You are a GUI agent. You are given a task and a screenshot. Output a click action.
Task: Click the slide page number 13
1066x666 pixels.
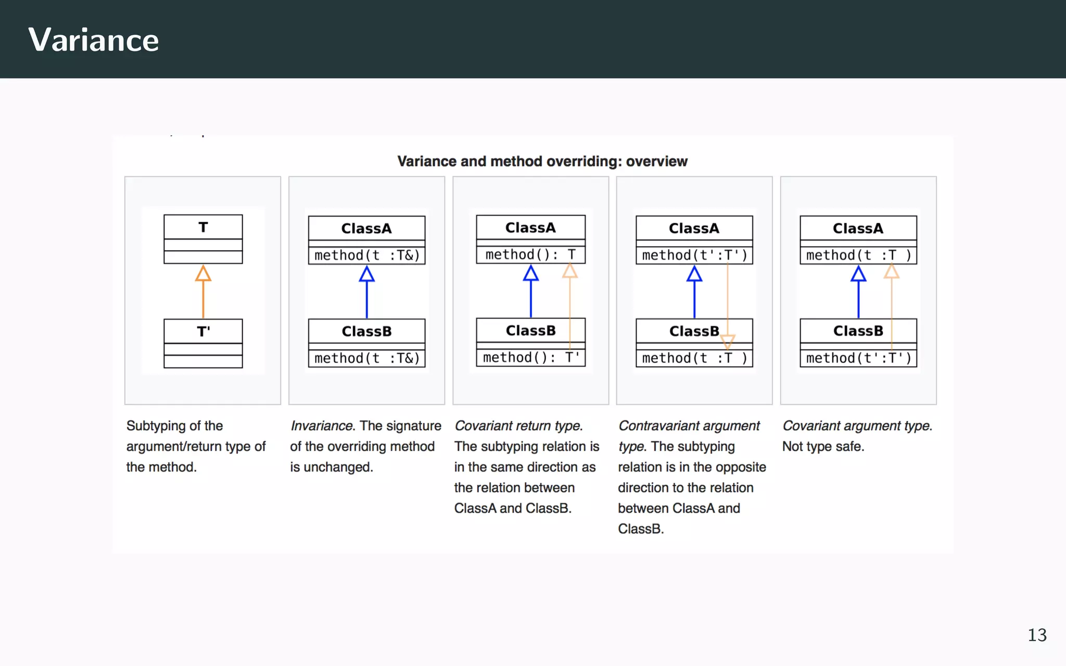(1037, 635)
